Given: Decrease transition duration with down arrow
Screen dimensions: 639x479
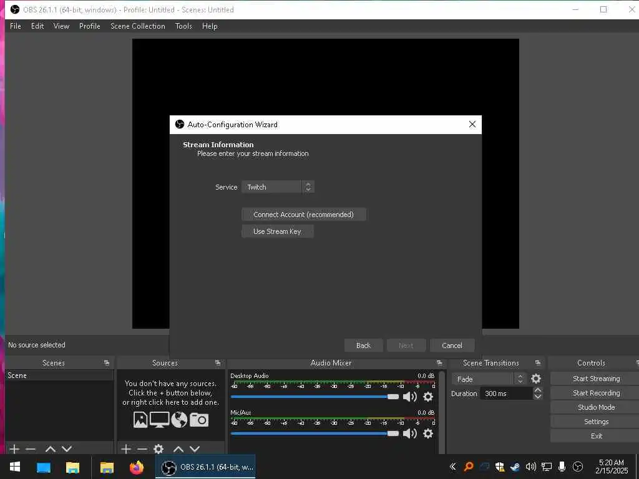Looking at the screenshot, I should [538, 397].
